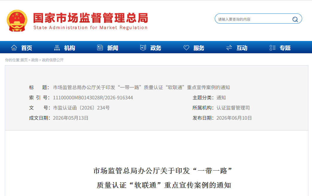Click the star badge icon beside 政务
This screenshot has width=312, height=196.
click(143, 48)
